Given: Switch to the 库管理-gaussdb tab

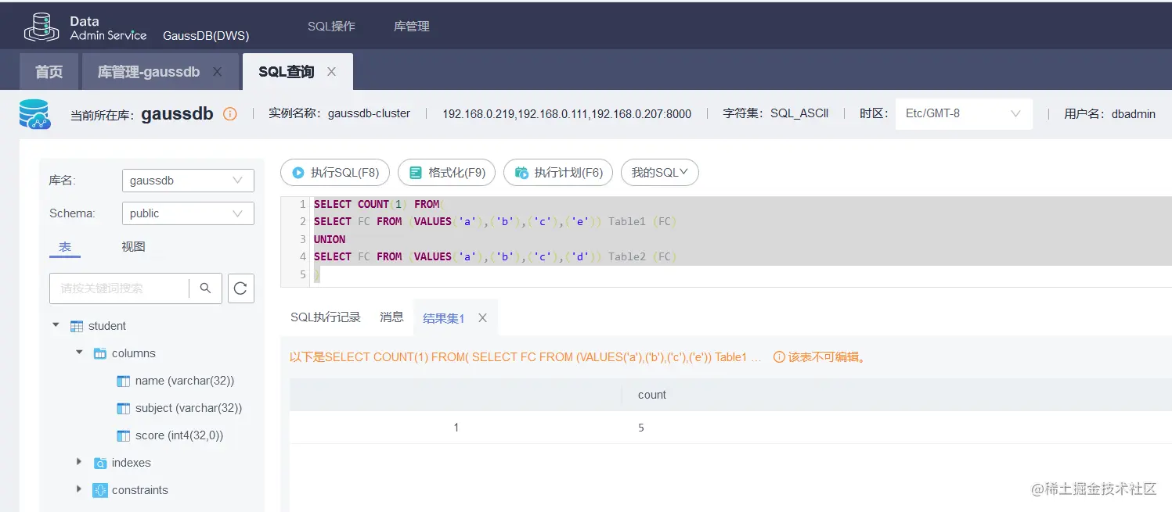Looking at the screenshot, I should coord(149,72).
